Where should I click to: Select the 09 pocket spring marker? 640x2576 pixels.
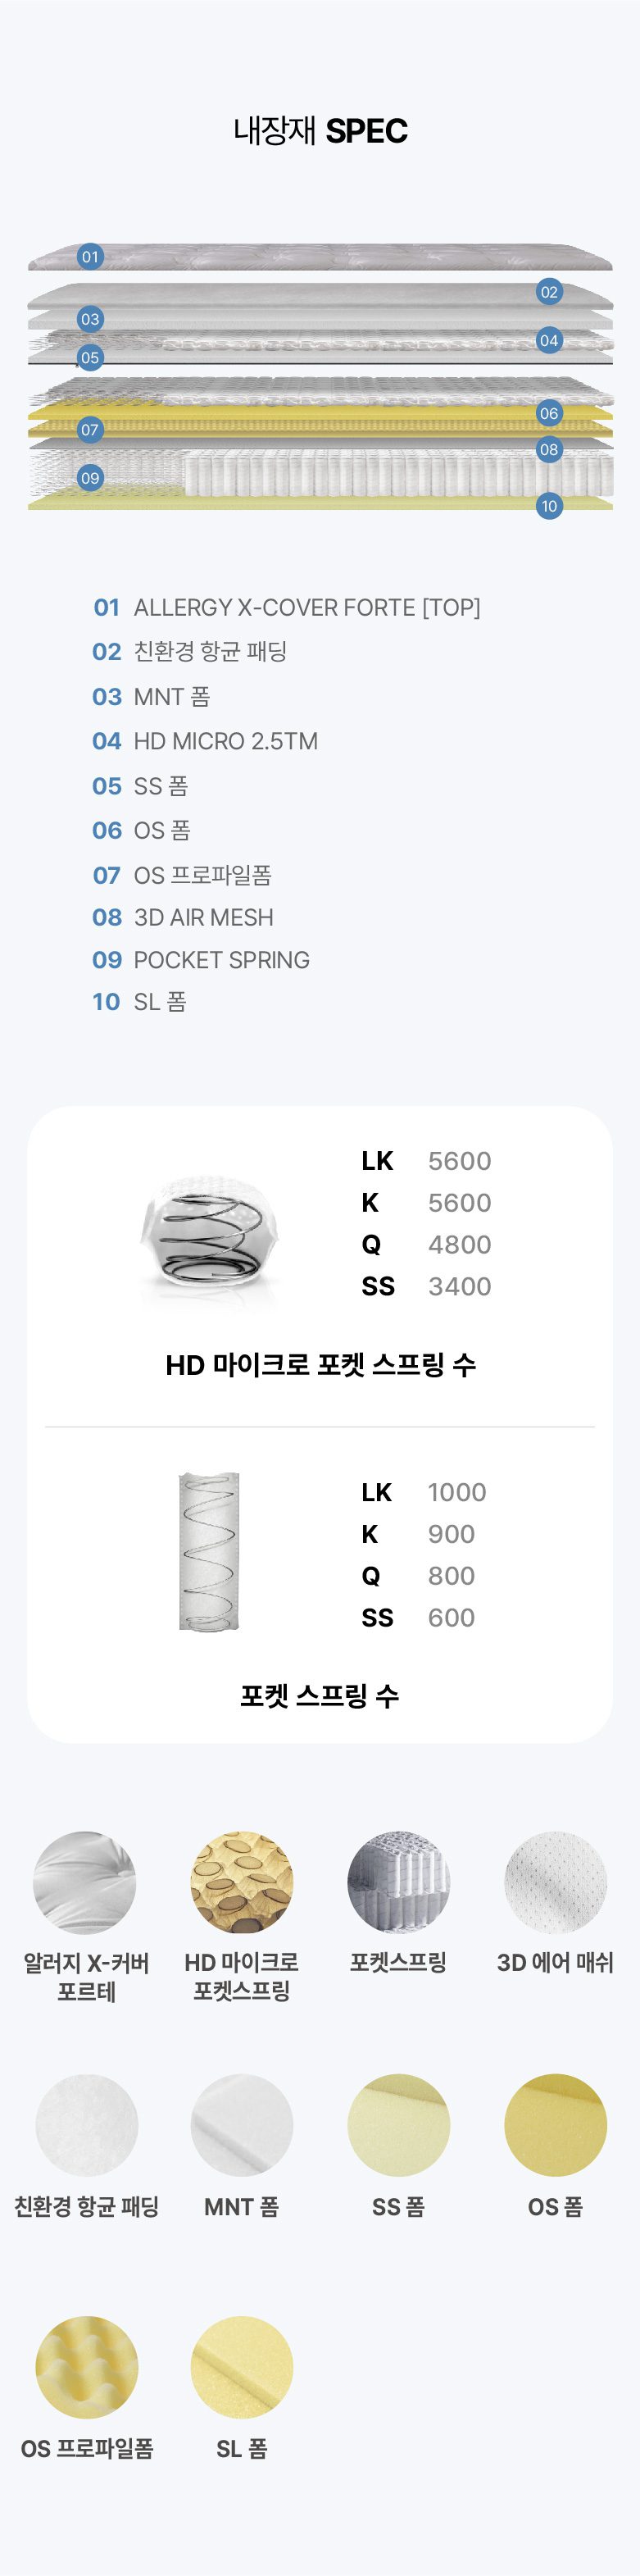(90, 478)
